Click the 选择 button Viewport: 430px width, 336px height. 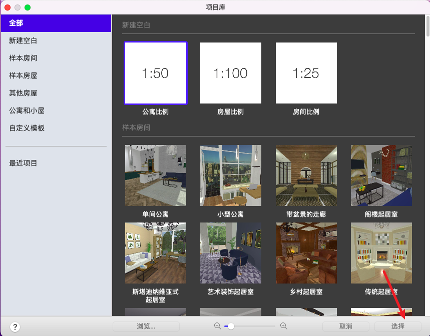tap(397, 326)
